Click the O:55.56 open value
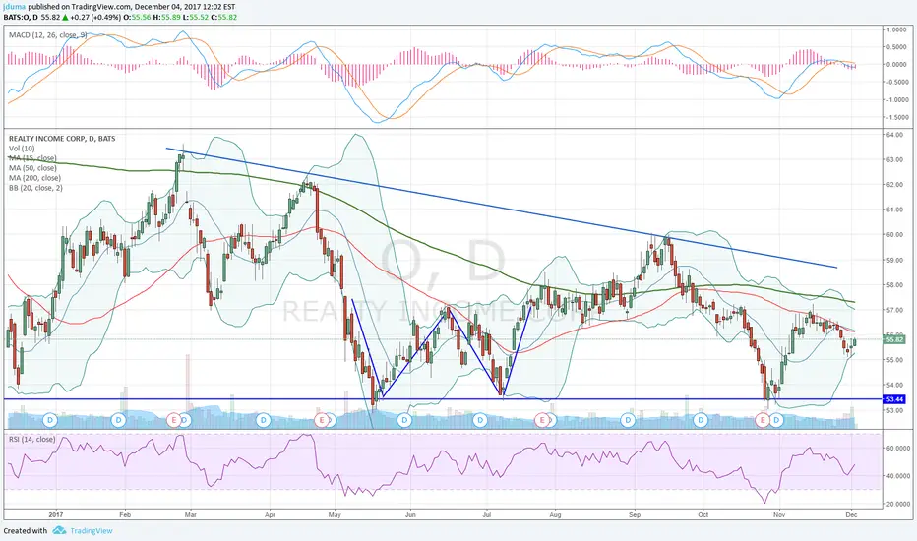Screen dimensions: 917x541 point(139,18)
